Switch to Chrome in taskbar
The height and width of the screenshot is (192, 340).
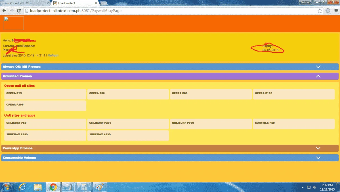tap(53, 187)
